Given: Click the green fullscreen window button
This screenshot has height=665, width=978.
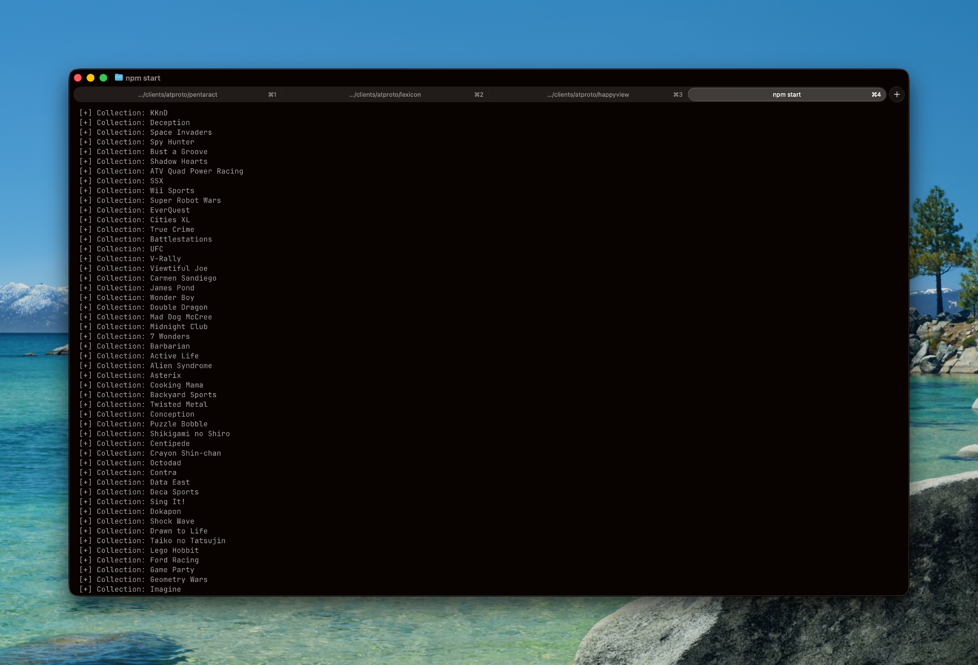Looking at the screenshot, I should tap(103, 78).
